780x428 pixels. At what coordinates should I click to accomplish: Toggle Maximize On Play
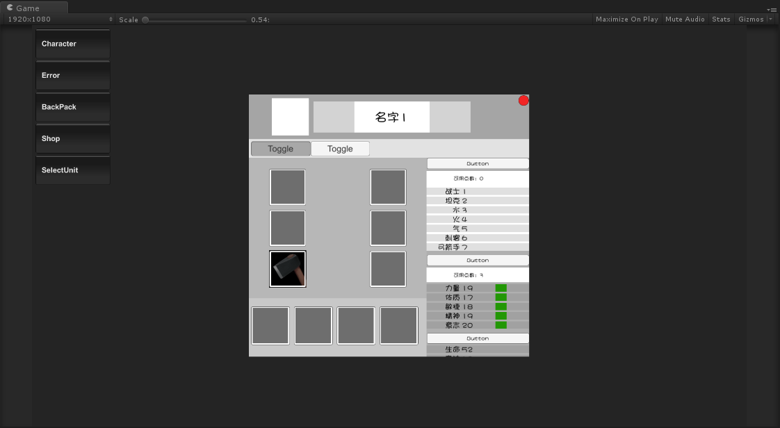(x=627, y=19)
